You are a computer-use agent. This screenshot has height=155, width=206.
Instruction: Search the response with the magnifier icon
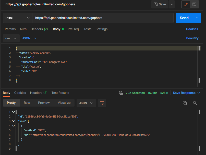point(195,103)
